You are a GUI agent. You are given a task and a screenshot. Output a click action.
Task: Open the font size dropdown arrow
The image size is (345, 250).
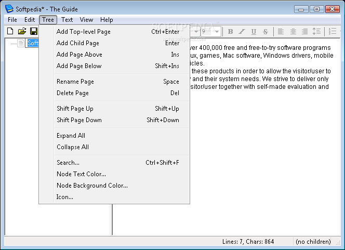point(217,32)
